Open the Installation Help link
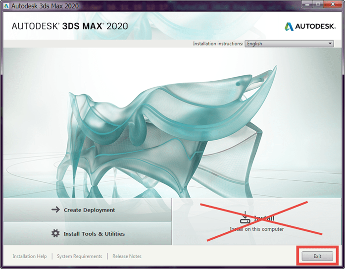345x269 pixels. [30, 256]
